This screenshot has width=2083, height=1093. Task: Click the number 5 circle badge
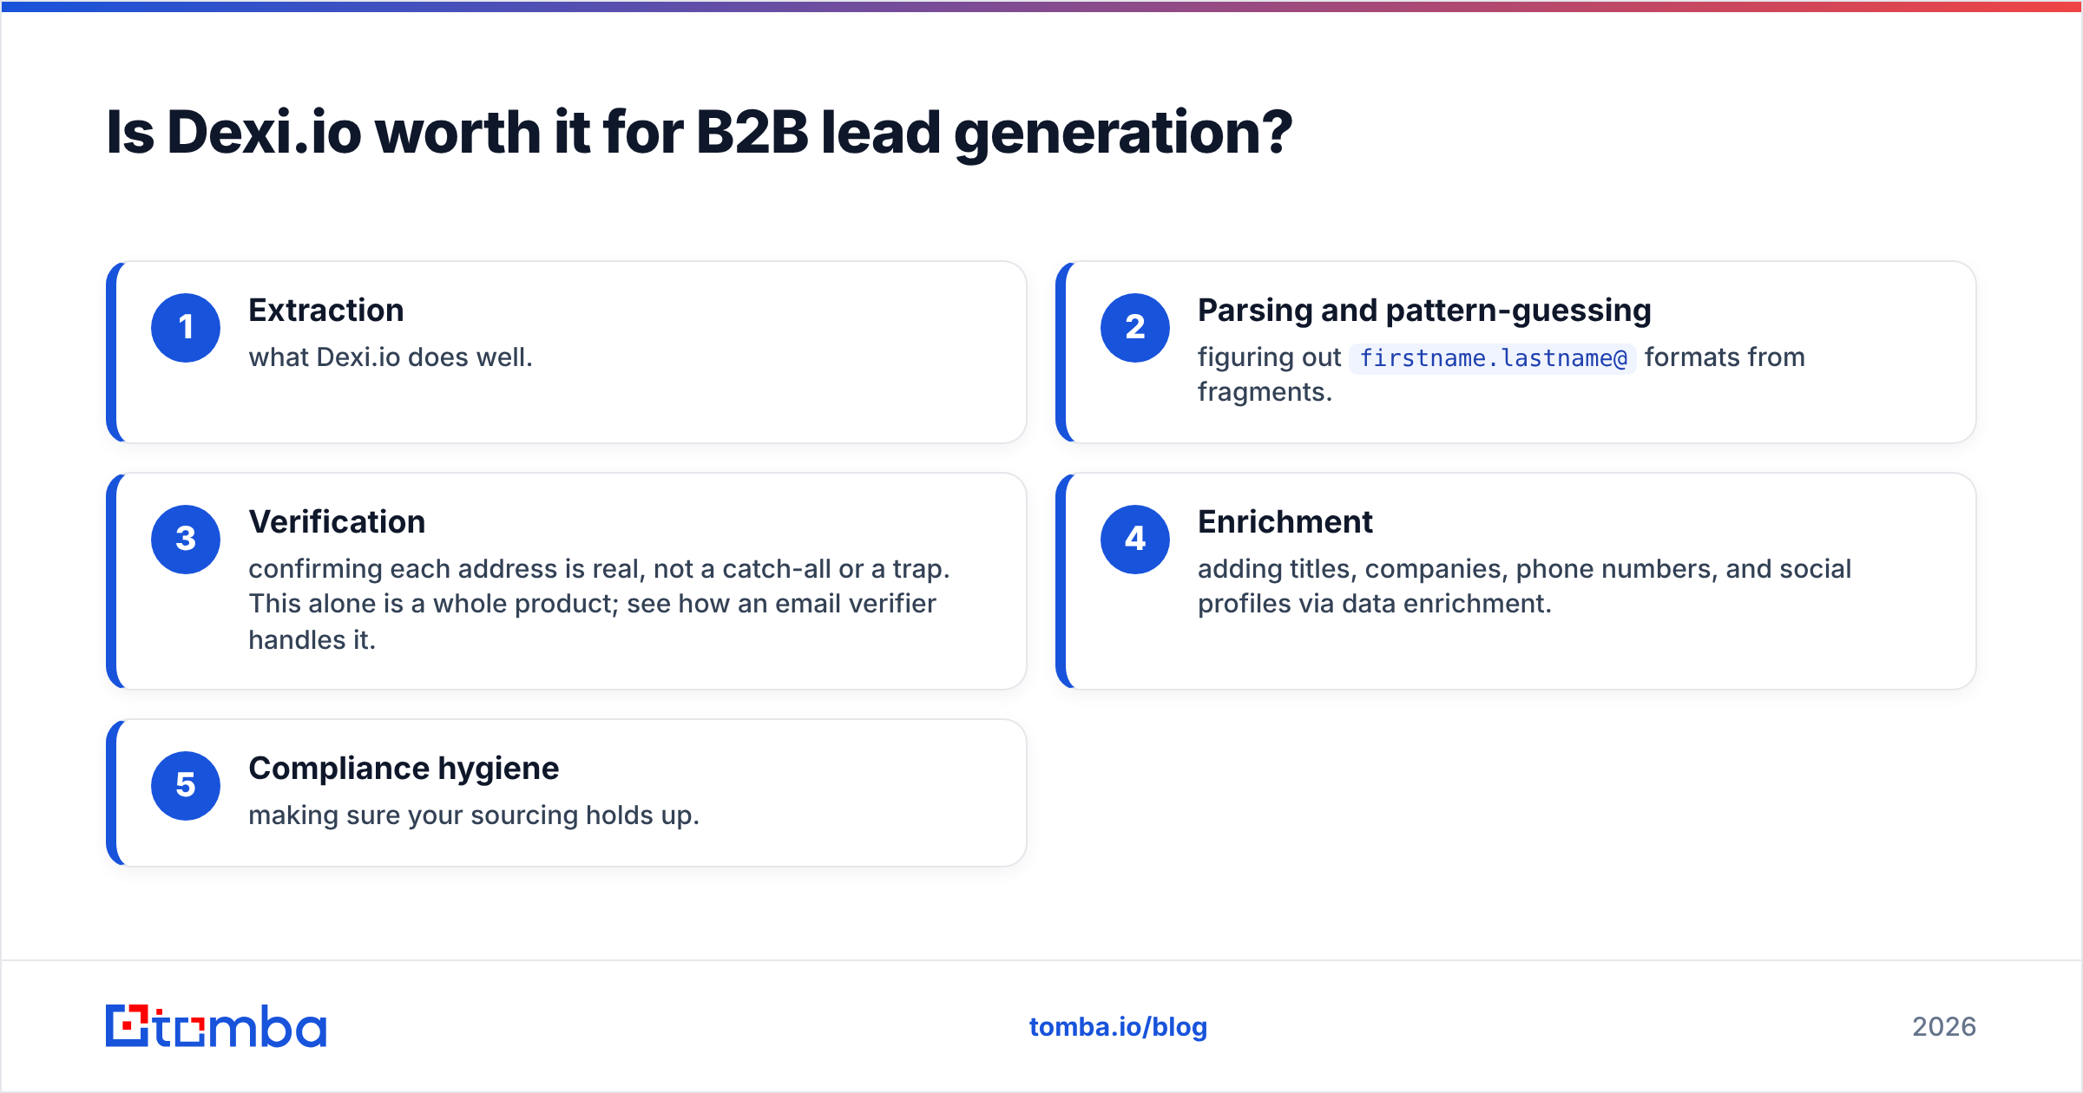point(186,786)
